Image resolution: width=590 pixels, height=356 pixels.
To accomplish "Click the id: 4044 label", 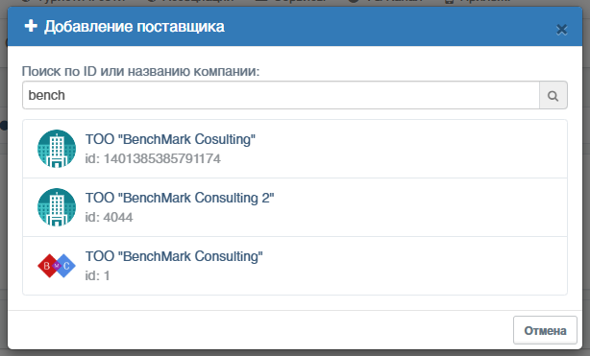I will tap(109, 217).
